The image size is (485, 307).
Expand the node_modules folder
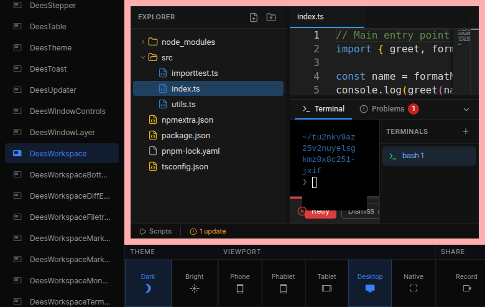click(x=143, y=42)
